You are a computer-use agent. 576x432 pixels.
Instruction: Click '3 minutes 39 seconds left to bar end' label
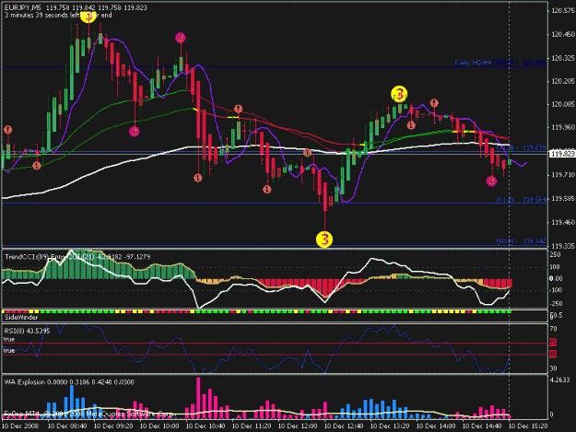[x=58, y=16]
